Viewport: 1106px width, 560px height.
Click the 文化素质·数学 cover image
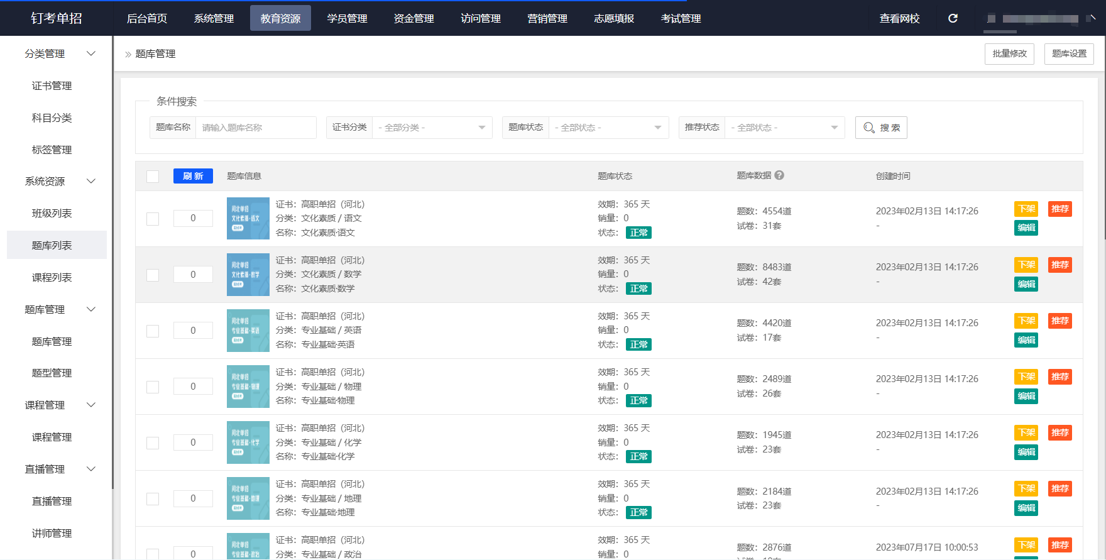coord(248,275)
